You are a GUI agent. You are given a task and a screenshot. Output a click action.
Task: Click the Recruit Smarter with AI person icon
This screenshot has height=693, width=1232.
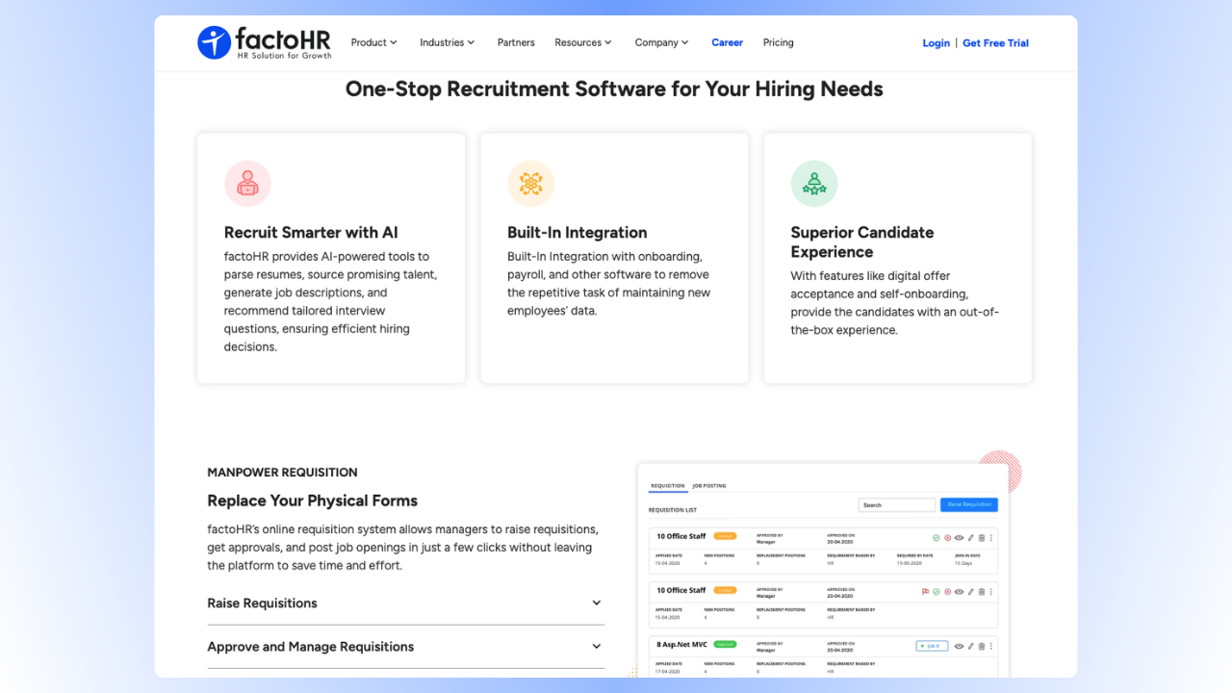[247, 183]
